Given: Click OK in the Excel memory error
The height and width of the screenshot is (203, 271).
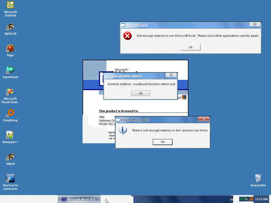Looking at the screenshot, I should (x=191, y=47).
